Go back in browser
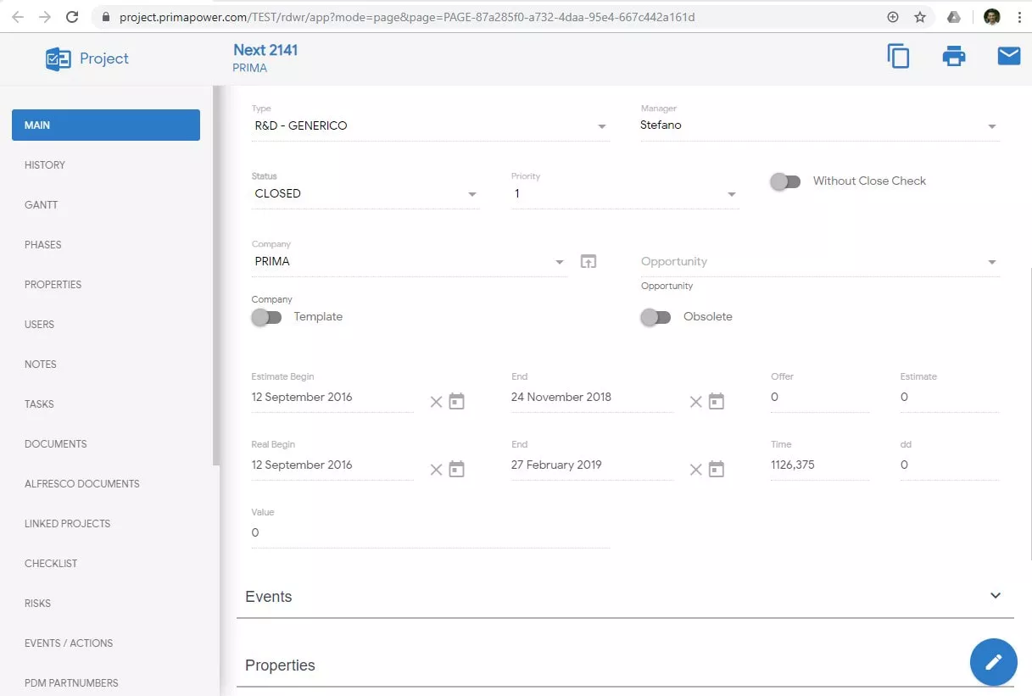1032x696 pixels. pos(18,17)
